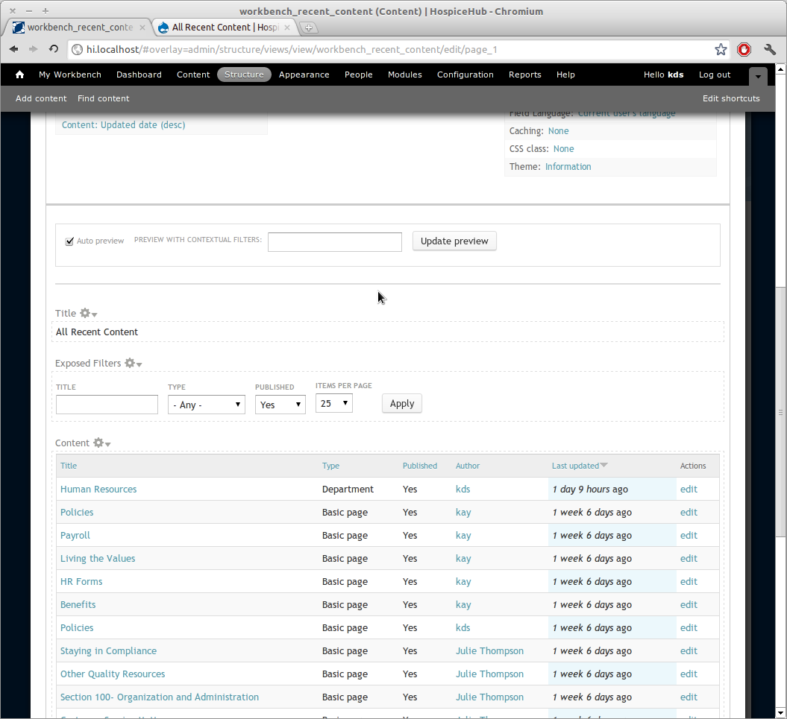Bookmark page with the star icon

[721, 49]
